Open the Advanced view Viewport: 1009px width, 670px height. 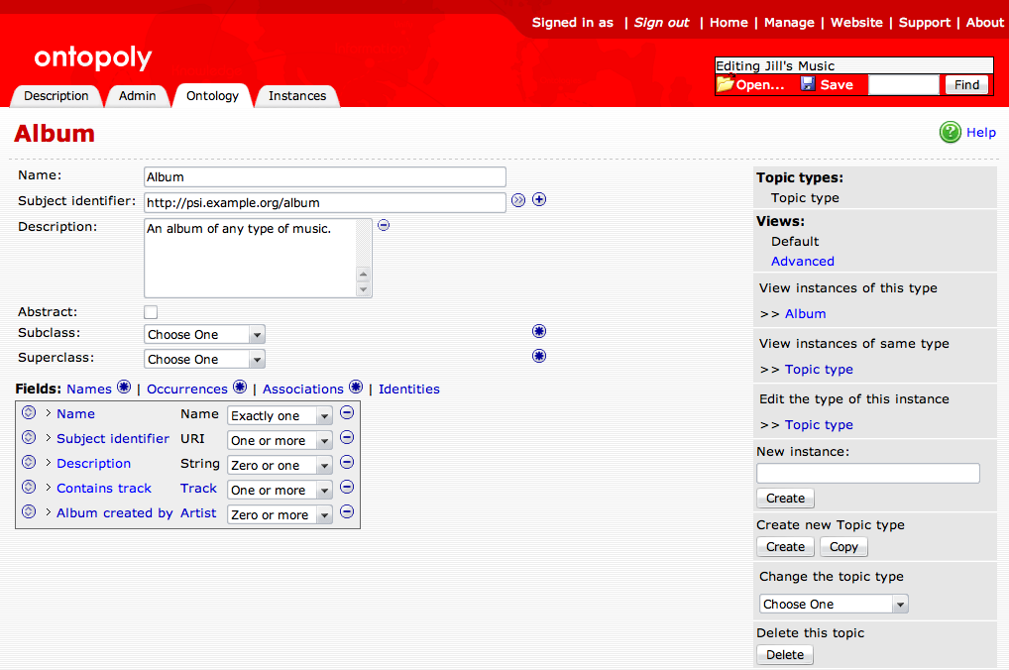pyautogui.click(x=802, y=261)
